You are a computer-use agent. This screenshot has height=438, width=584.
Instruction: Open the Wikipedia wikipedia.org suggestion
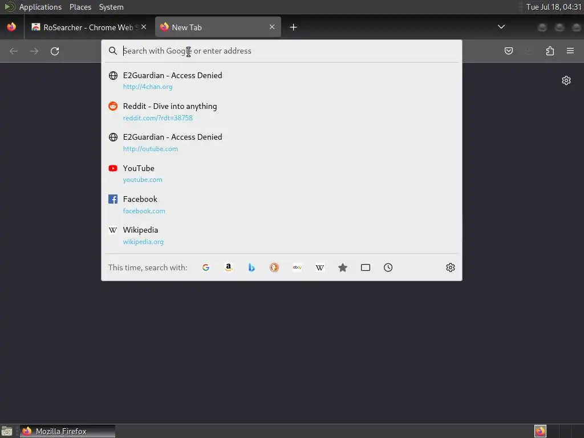[282, 236]
